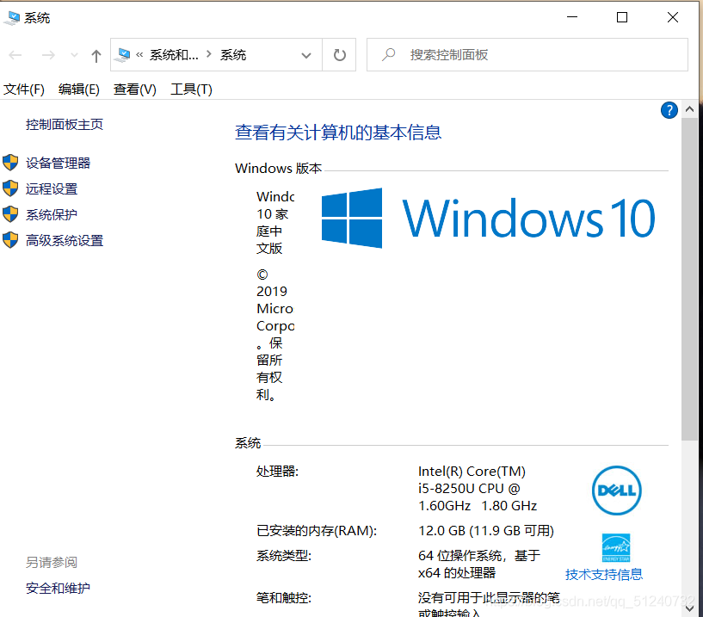Close the 系统 window
This screenshot has height=617, width=703.
click(673, 17)
